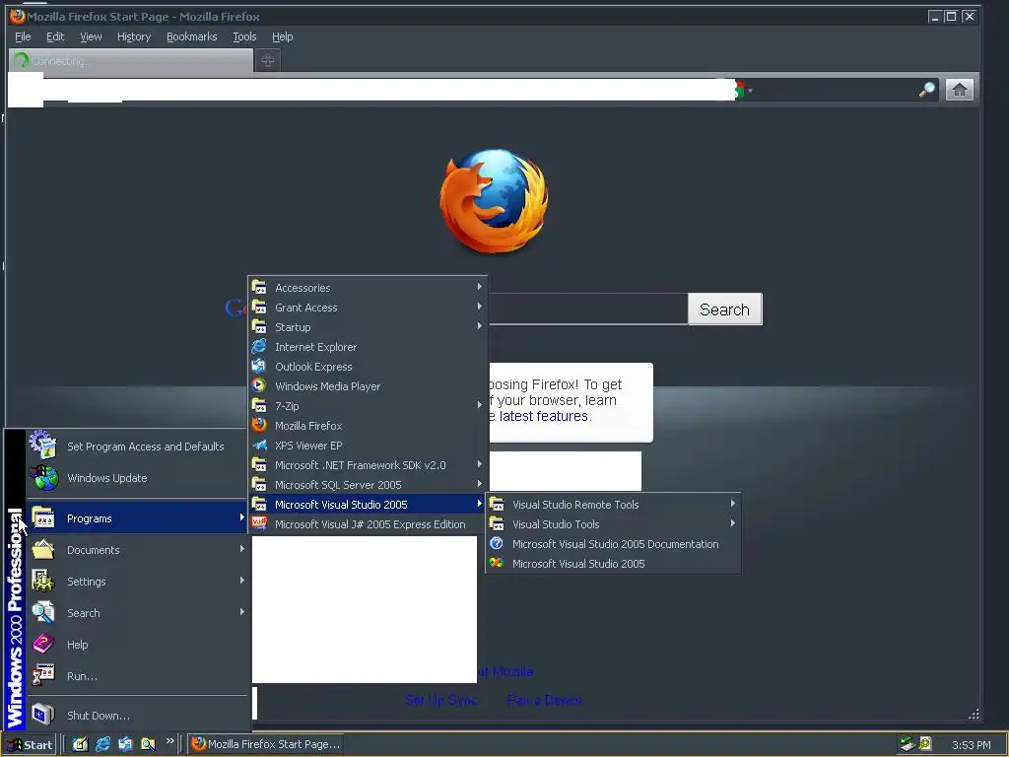
Task: Launch Internet Explorer from Programs menu
Action: (368, 347)
